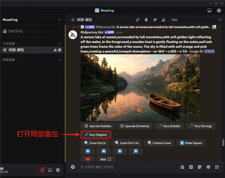Click Make Square button
This screenshot has width=225, height=178.
click(x=191, y=143)
